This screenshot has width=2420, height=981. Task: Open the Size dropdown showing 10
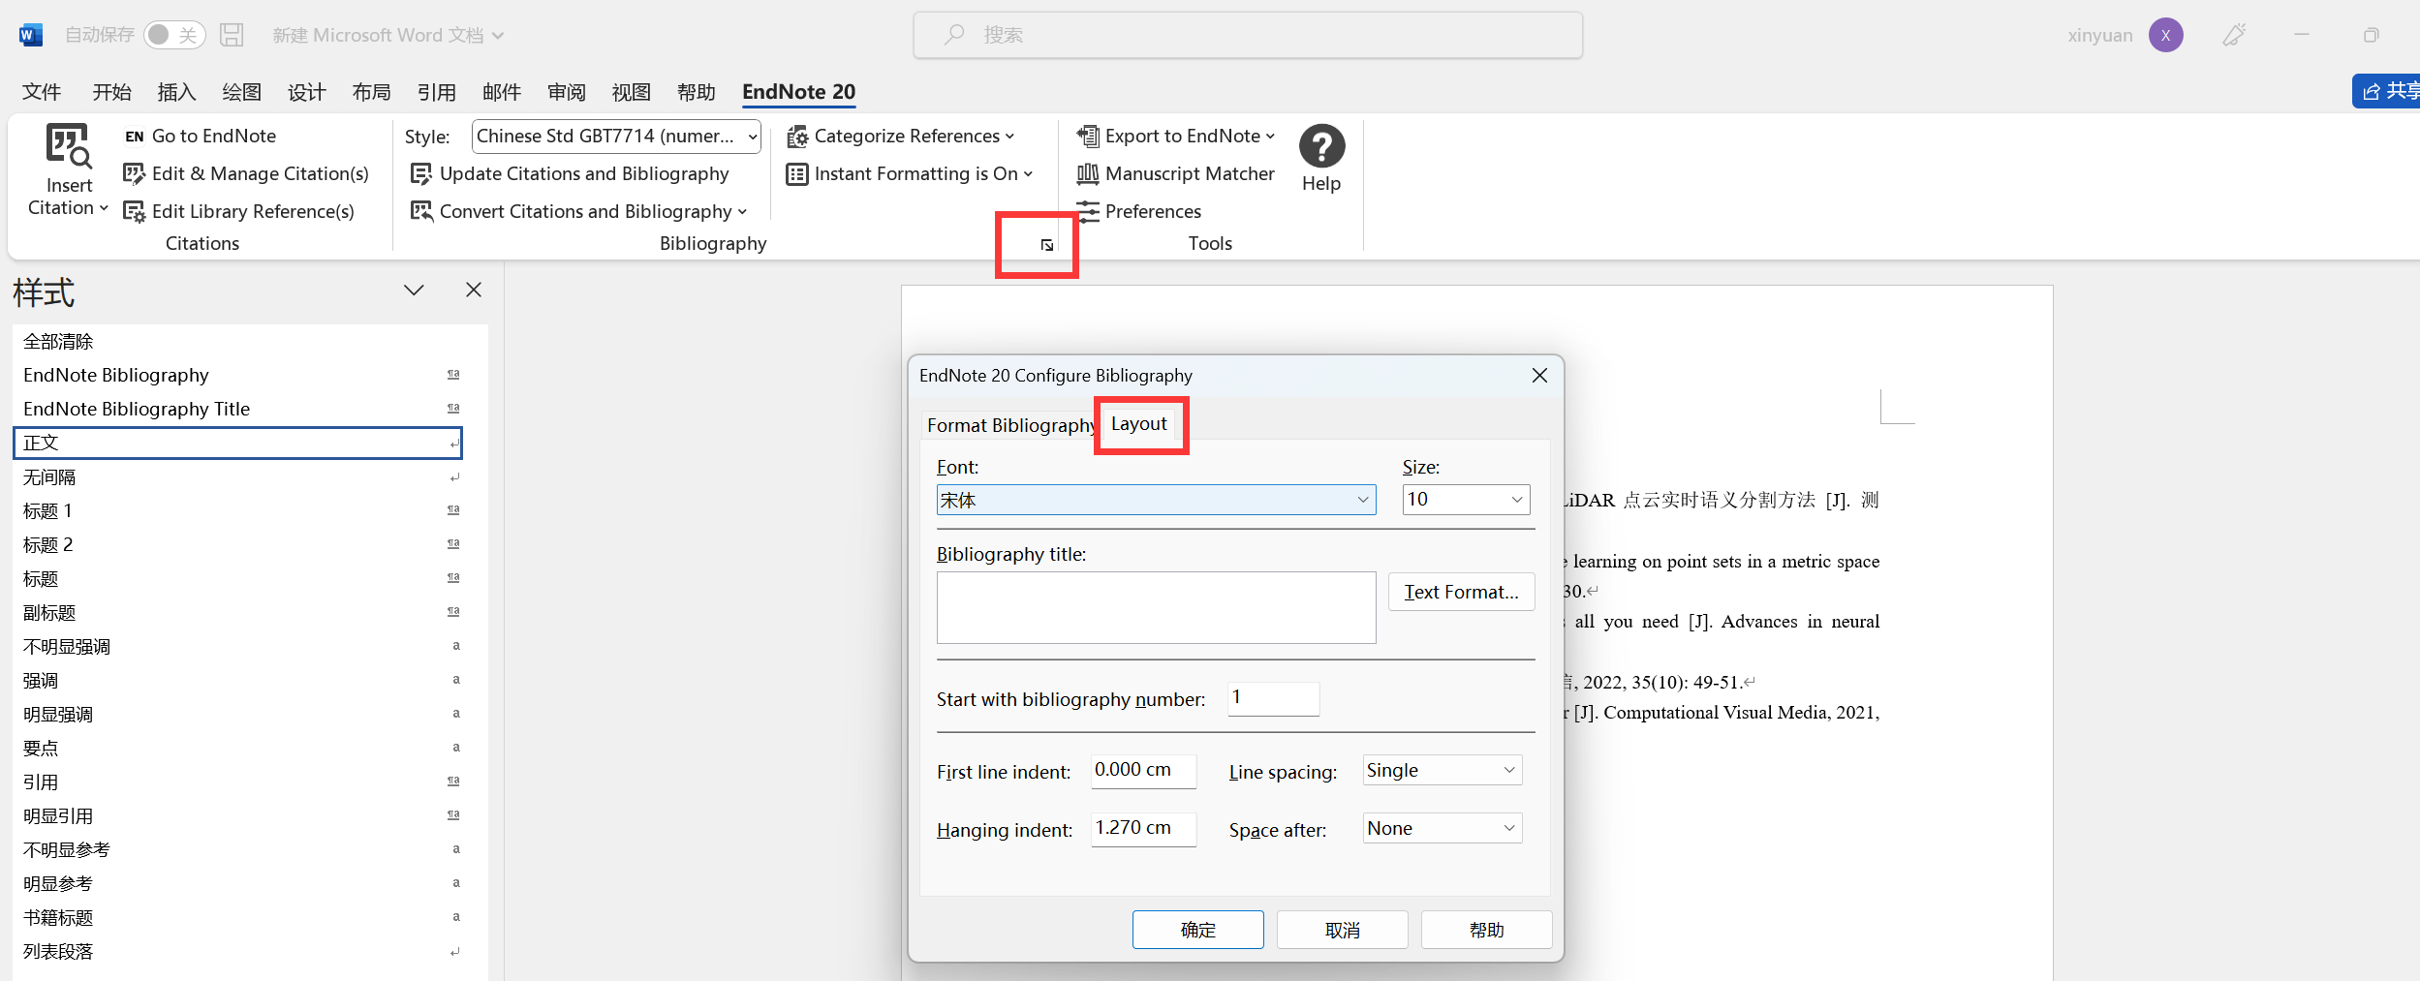[1466, 500]
